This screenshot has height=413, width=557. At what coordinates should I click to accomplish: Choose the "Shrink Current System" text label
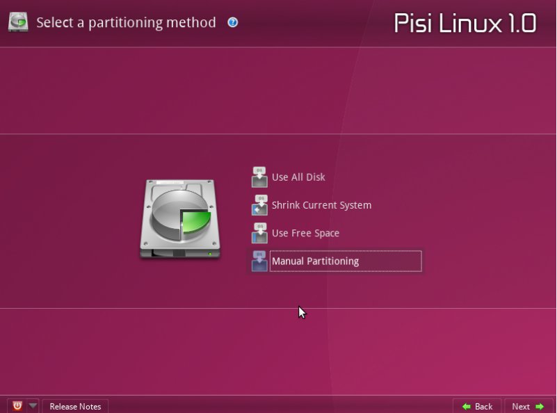(x=321, y=205)
